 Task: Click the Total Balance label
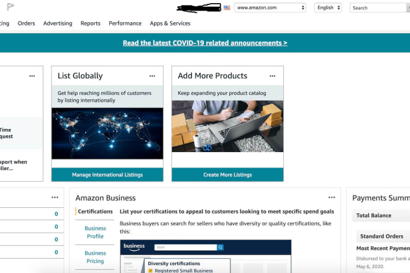click(373, 215)
